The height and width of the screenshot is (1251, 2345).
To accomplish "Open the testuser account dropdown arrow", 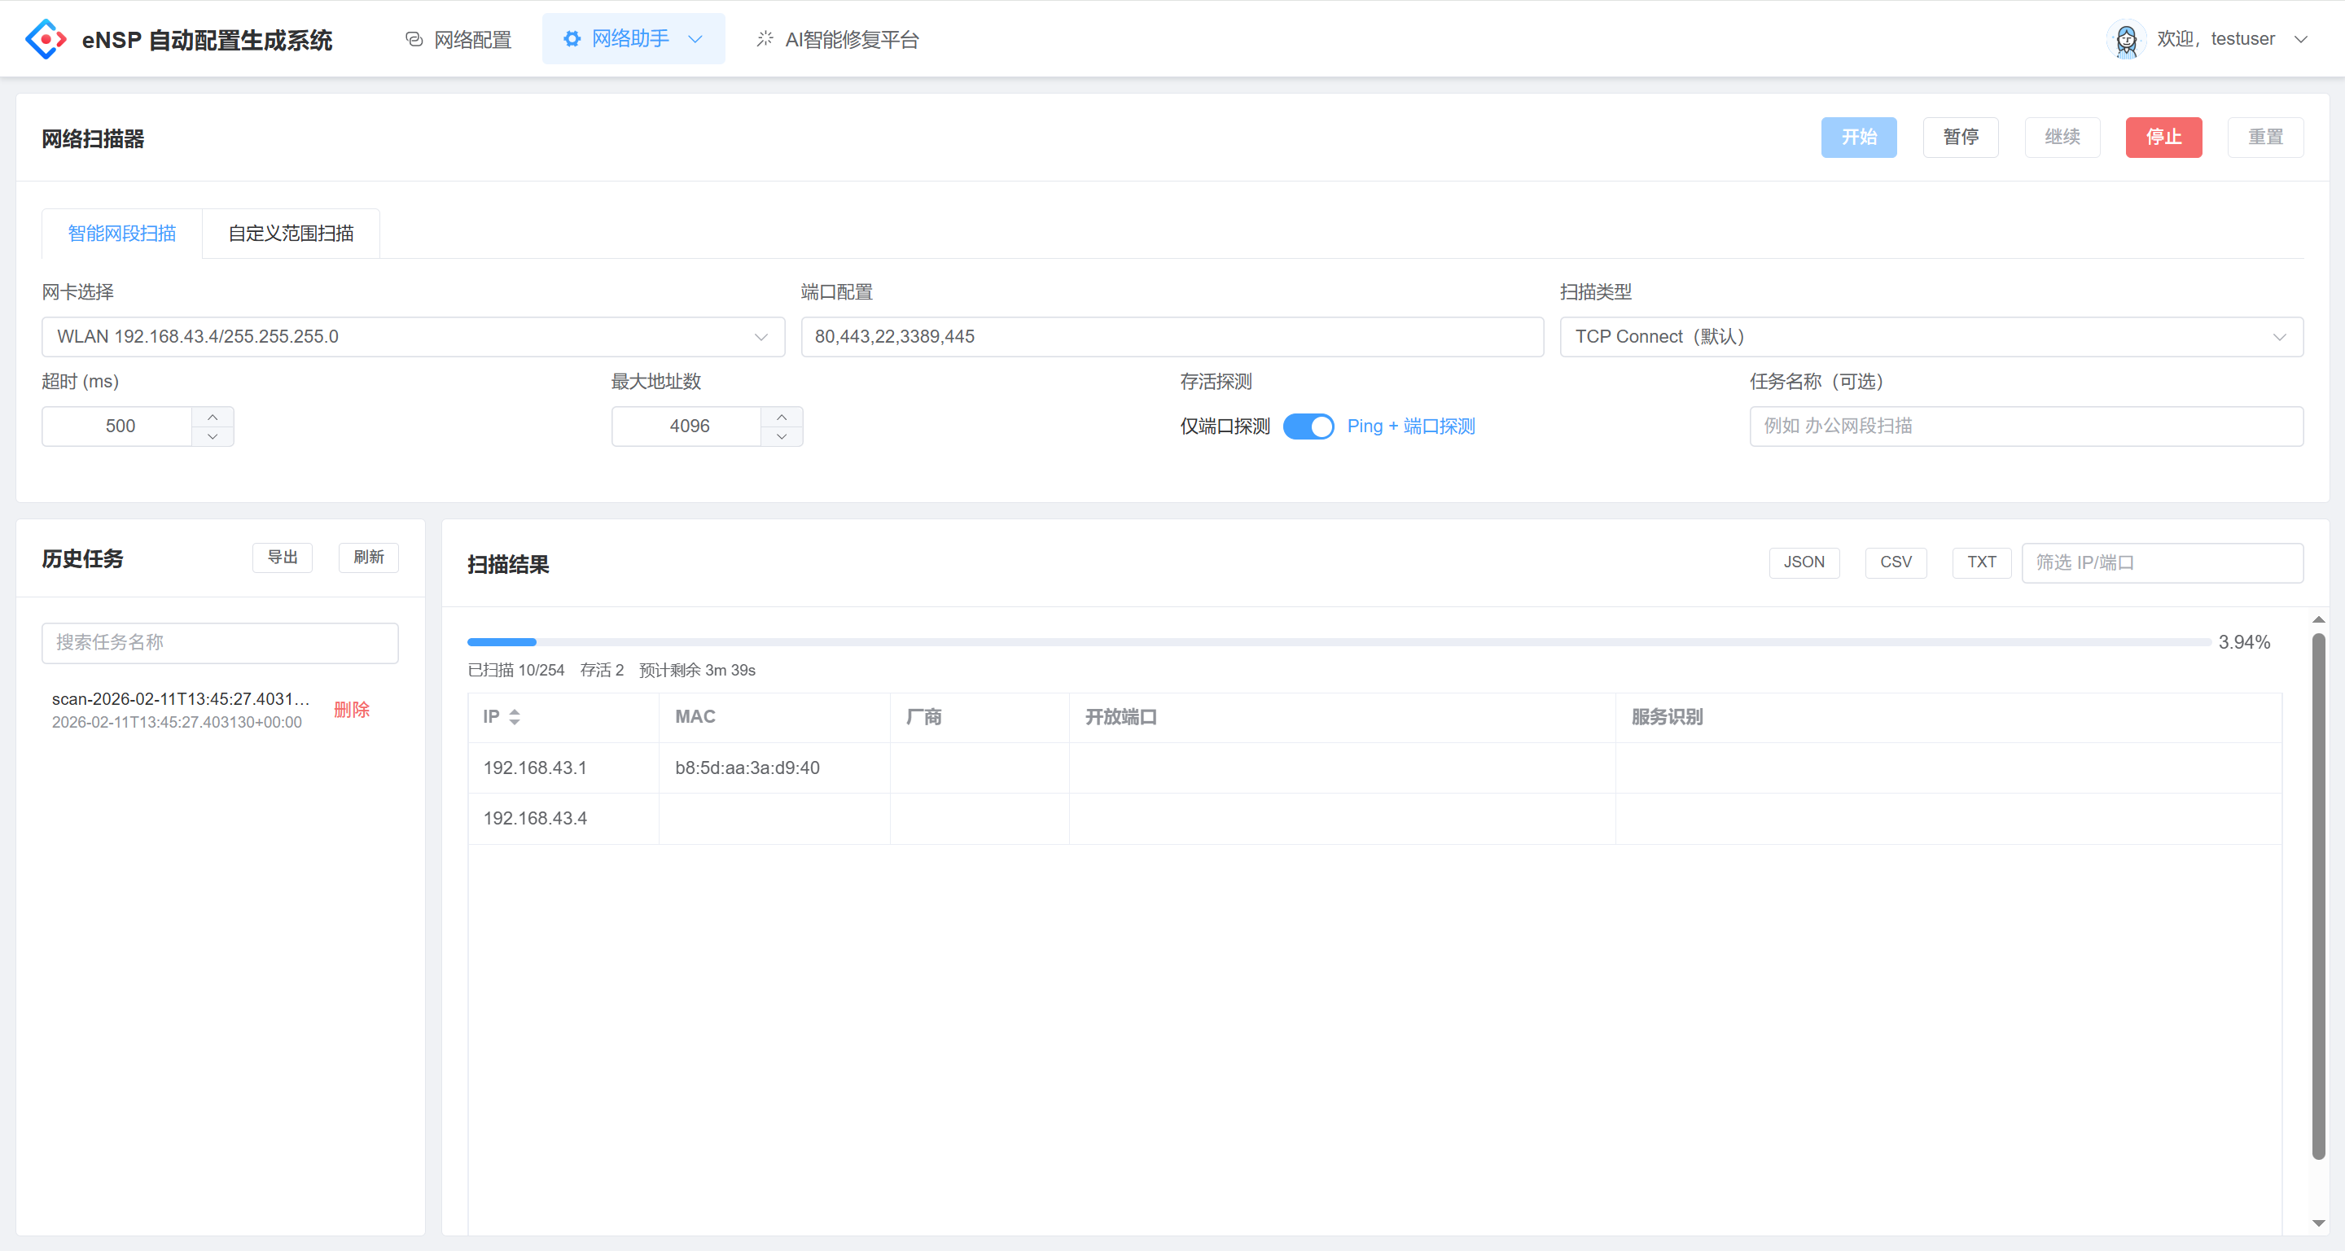I will 2301,39.
